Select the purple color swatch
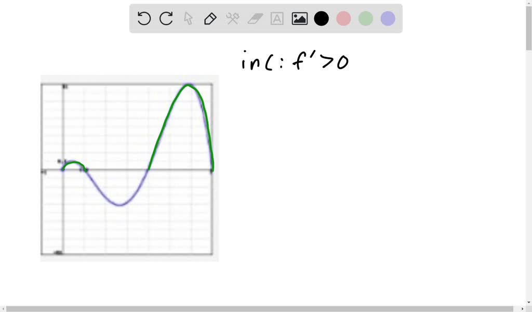The width and height of the screenshot is (532, 312). coord(388,18)
